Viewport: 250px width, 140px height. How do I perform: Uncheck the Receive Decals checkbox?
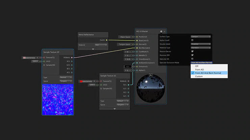[192, 51]
